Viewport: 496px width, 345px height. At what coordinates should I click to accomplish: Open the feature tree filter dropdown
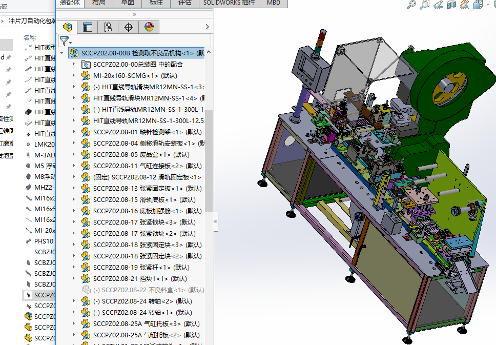click(x=66, y=41)
